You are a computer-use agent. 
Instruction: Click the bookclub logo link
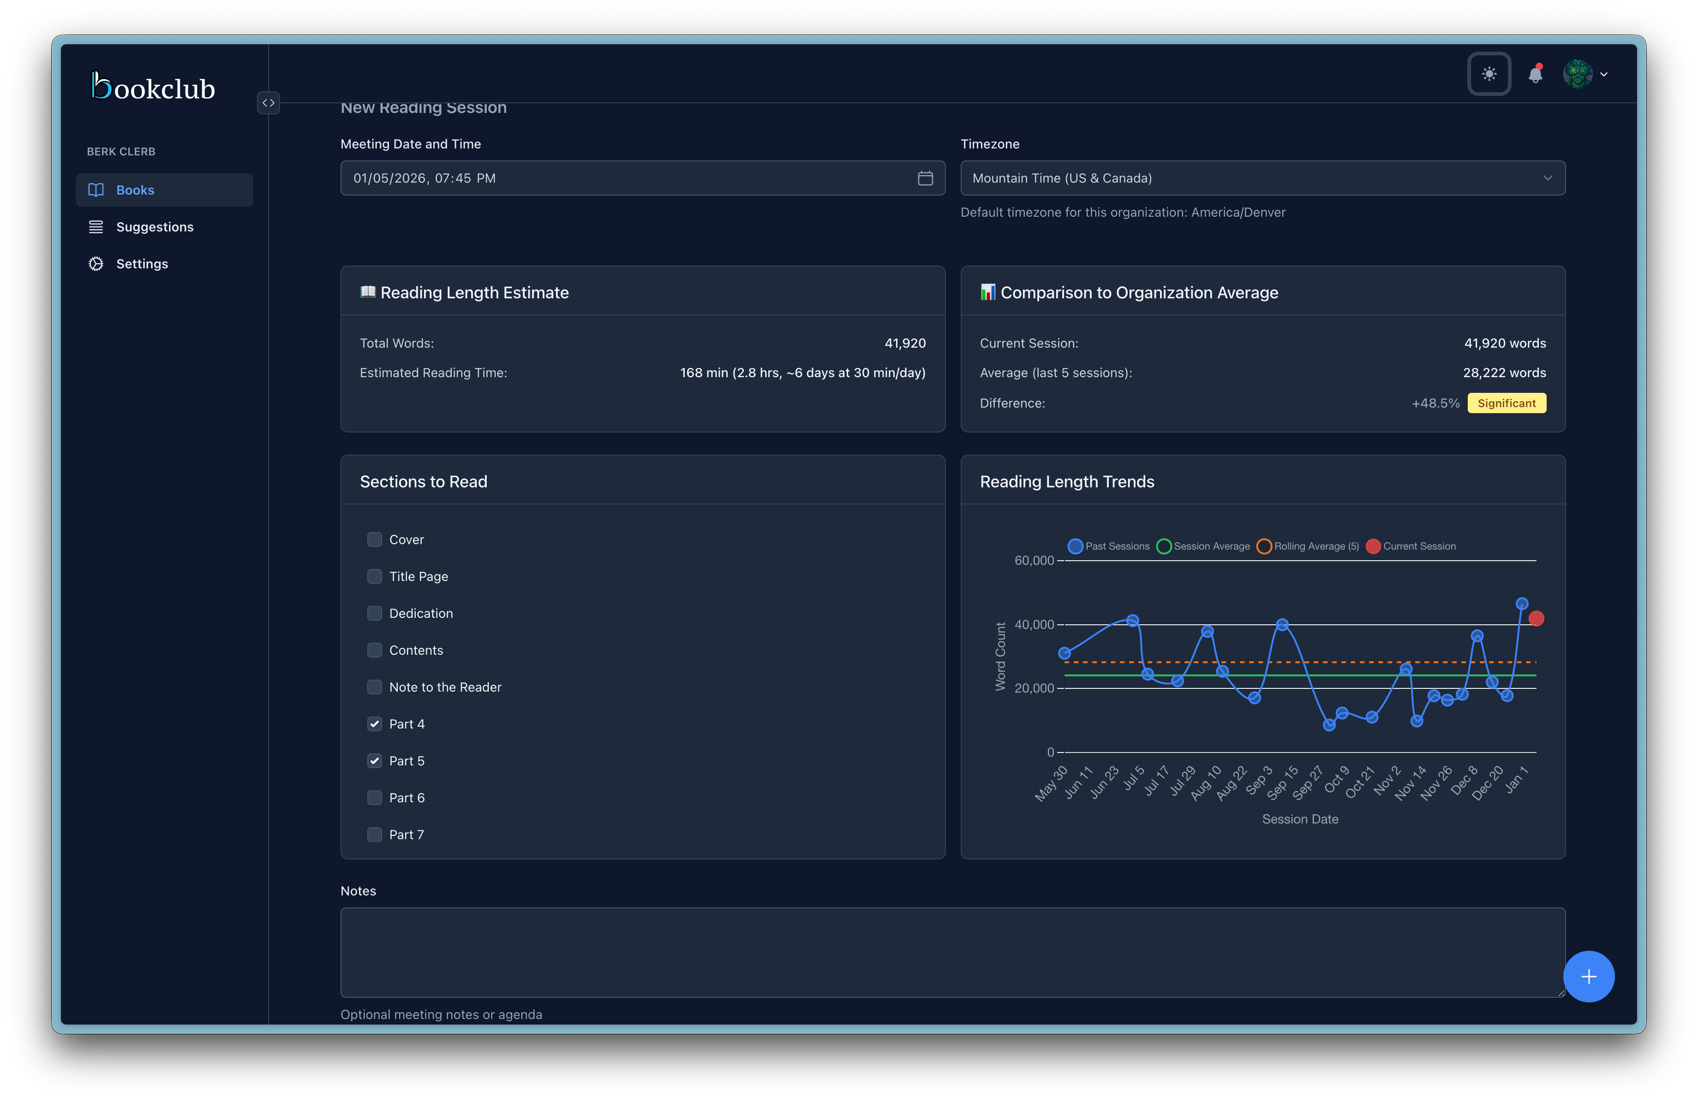[x=153, y=87]
